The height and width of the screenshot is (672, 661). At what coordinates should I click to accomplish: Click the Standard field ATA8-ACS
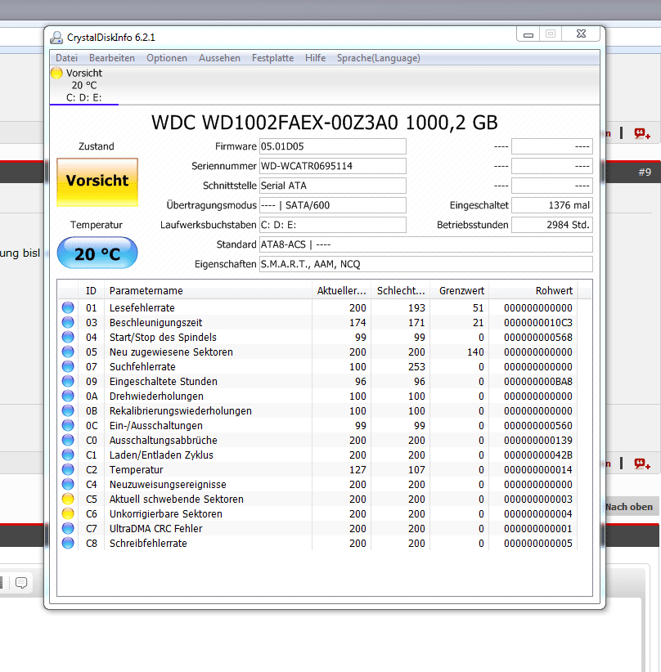pos(426,244)
